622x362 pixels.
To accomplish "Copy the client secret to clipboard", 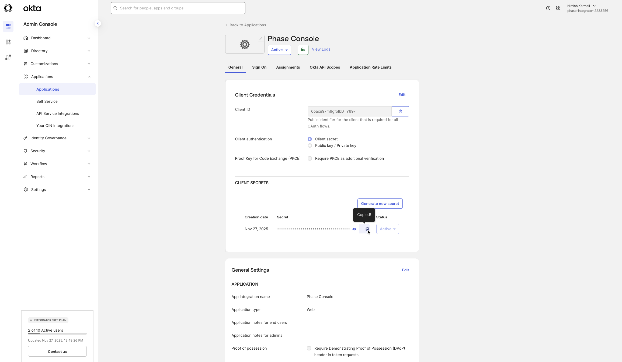I will pos(367,229).
